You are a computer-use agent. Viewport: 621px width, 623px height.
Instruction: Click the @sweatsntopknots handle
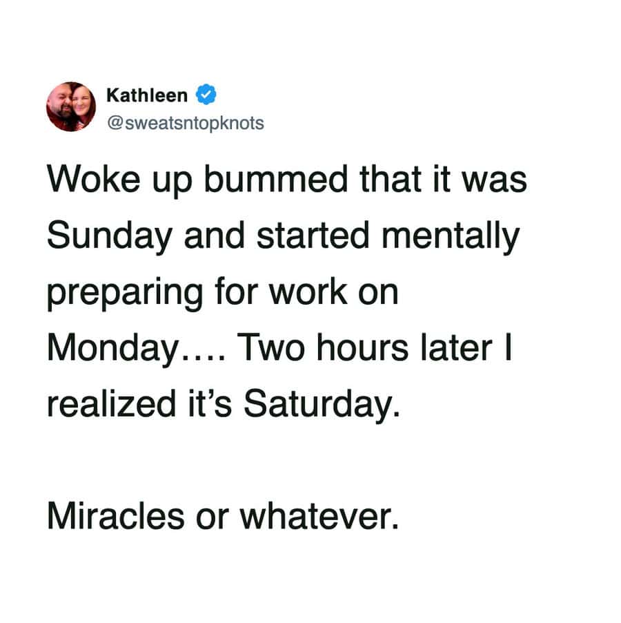click(x=185, y=124)
